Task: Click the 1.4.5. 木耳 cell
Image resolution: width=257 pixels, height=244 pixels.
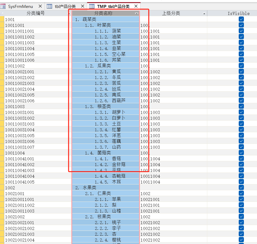Action: tap(105, 182)
